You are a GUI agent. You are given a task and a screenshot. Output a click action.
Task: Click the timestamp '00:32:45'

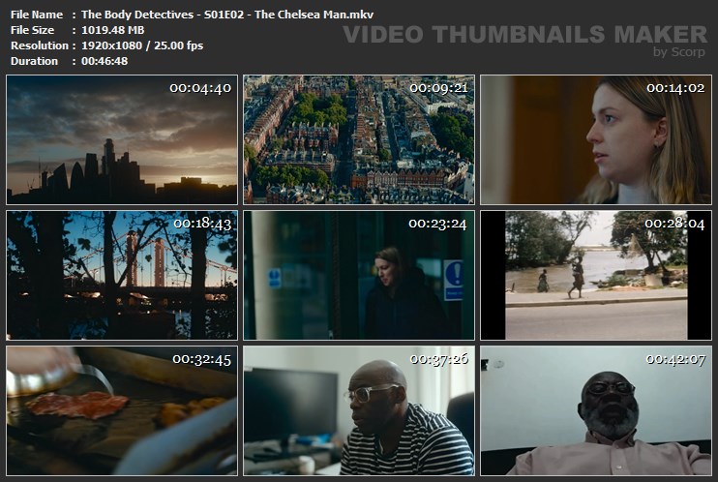pyautogui.click(x=201, y=359)
